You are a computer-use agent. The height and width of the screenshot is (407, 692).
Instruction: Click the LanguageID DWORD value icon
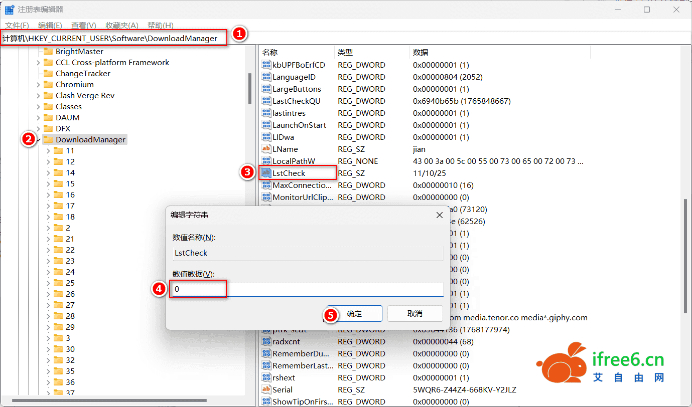(x=266, y=77)
